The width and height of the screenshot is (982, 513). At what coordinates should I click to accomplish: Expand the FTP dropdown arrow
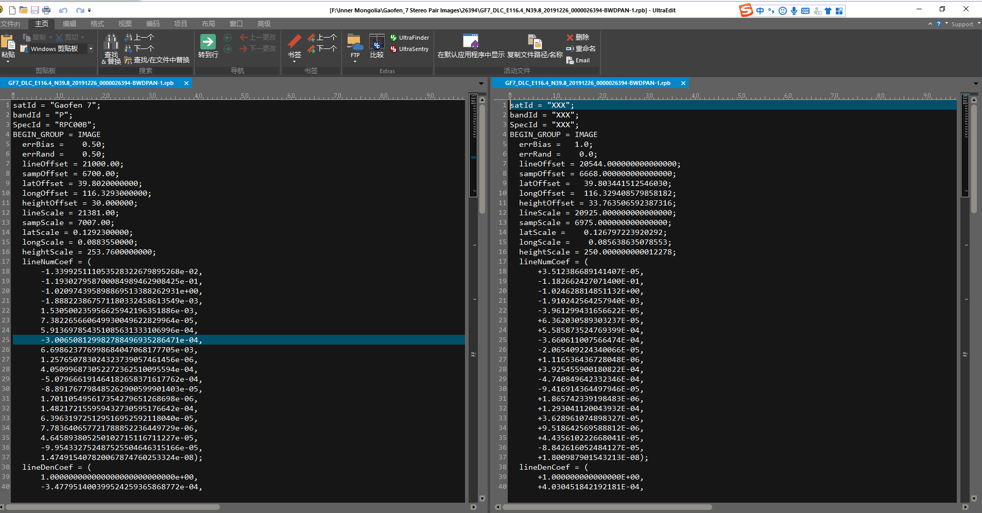[x=355, y=61]
